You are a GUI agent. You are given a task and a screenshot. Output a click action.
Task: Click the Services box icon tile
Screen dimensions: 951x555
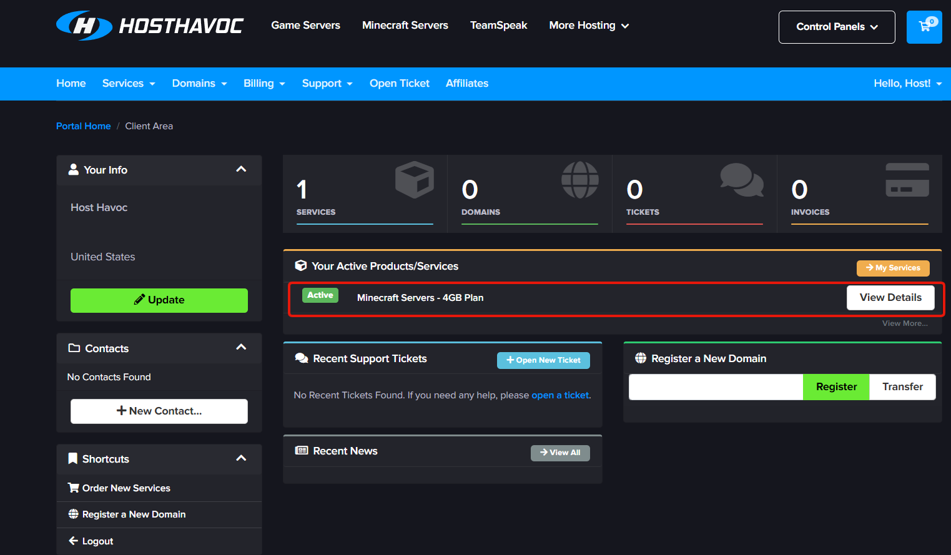point(415,180)
